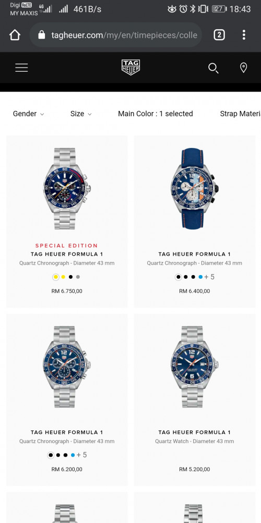This screenshot has height=523, width=261.
Task: Expand the Size filter dropdown
Action: [x=81, y=113]
